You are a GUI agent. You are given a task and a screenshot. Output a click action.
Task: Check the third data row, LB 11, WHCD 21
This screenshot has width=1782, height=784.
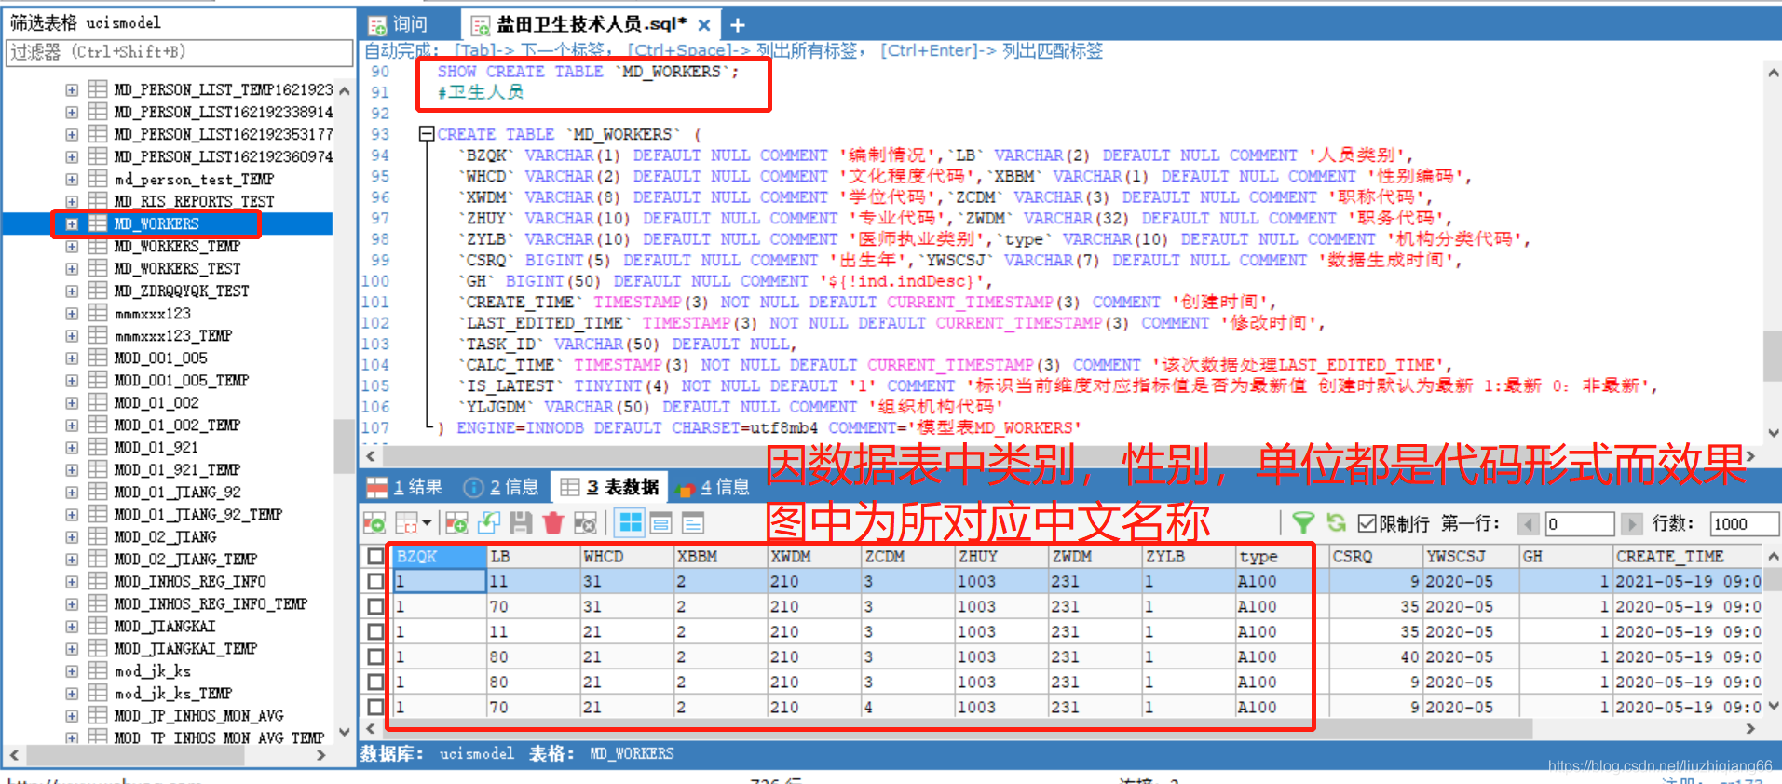pyautogui.click(x=375, y=631)
